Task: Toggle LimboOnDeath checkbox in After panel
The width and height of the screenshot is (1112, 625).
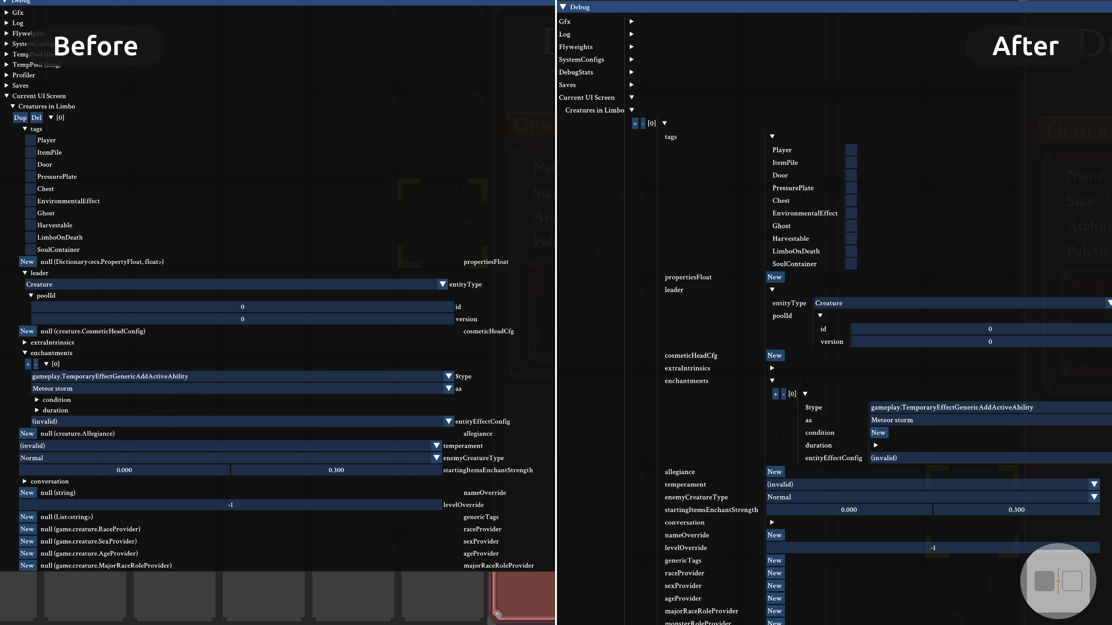Action: point(851,251)
